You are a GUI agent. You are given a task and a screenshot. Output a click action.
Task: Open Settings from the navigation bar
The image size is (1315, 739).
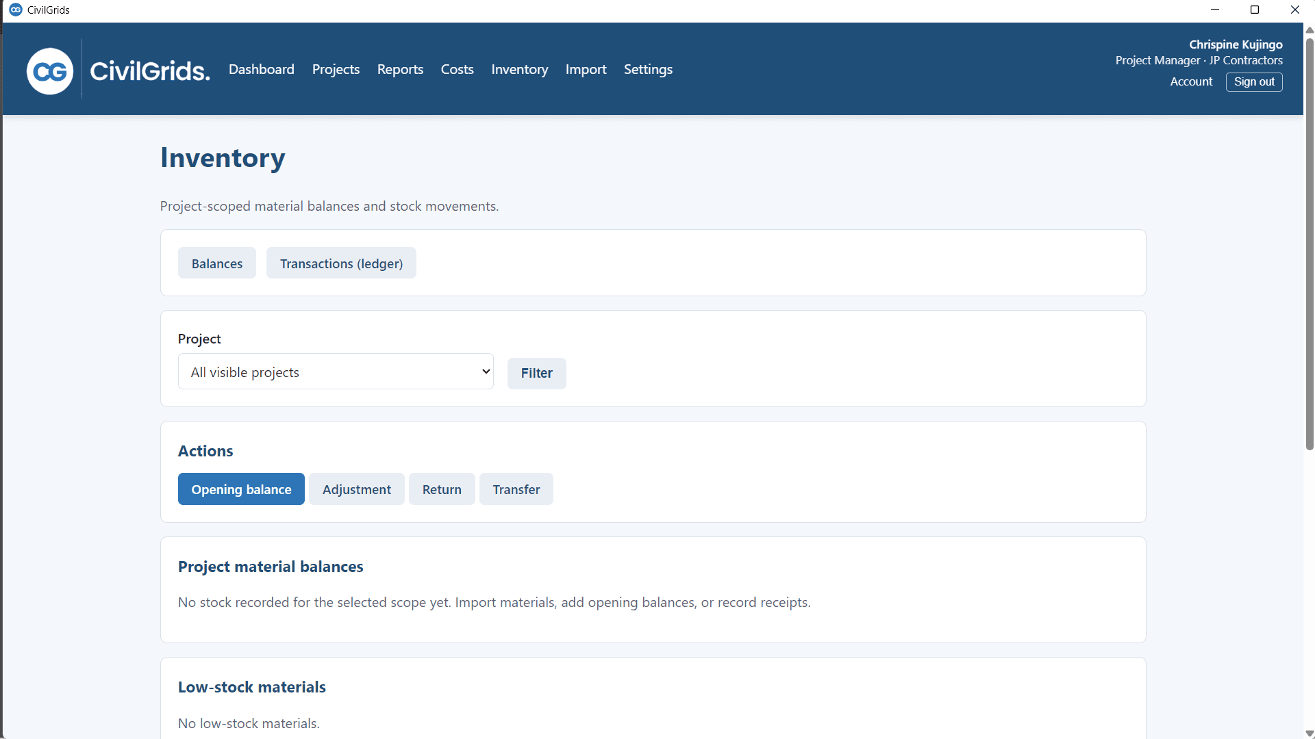tap(648, 69)
